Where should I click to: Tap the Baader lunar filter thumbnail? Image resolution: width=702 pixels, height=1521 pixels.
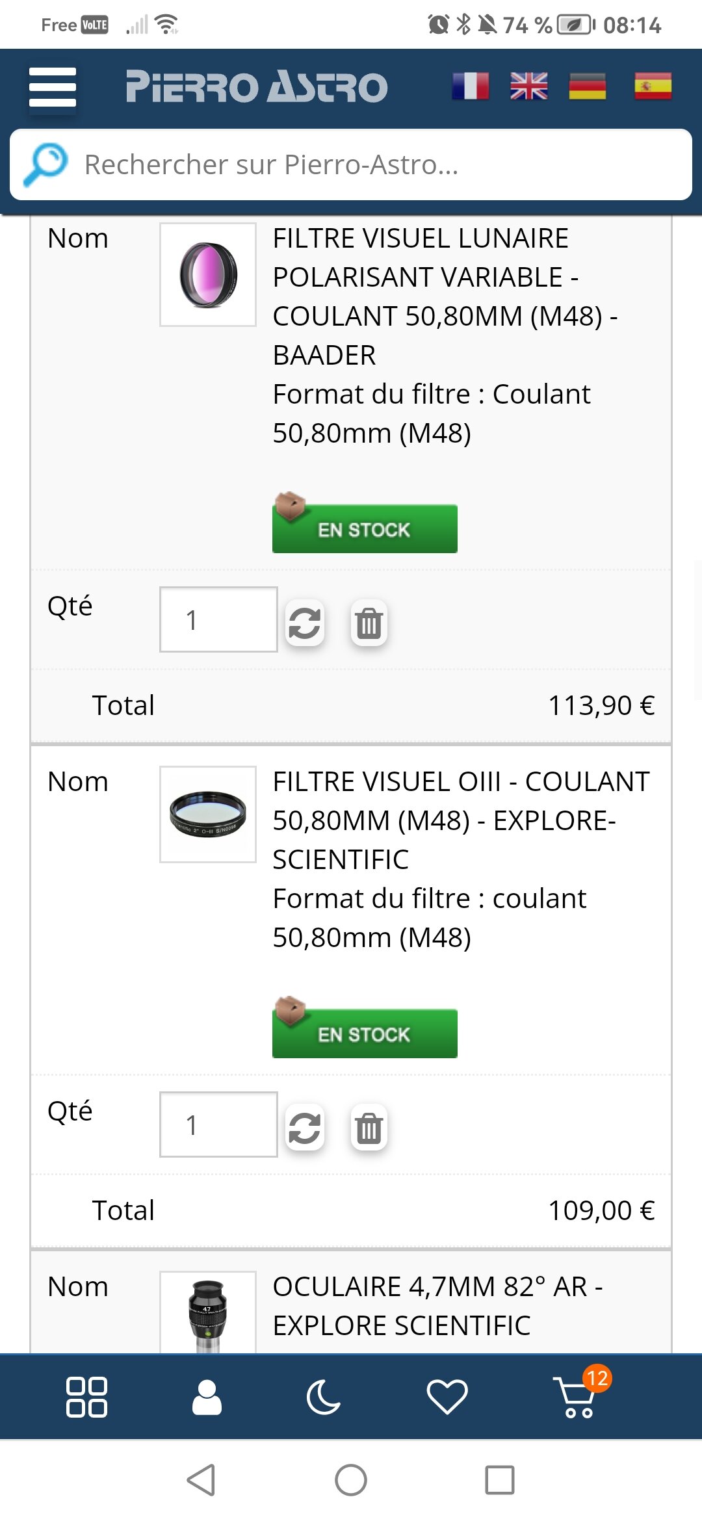208,274
